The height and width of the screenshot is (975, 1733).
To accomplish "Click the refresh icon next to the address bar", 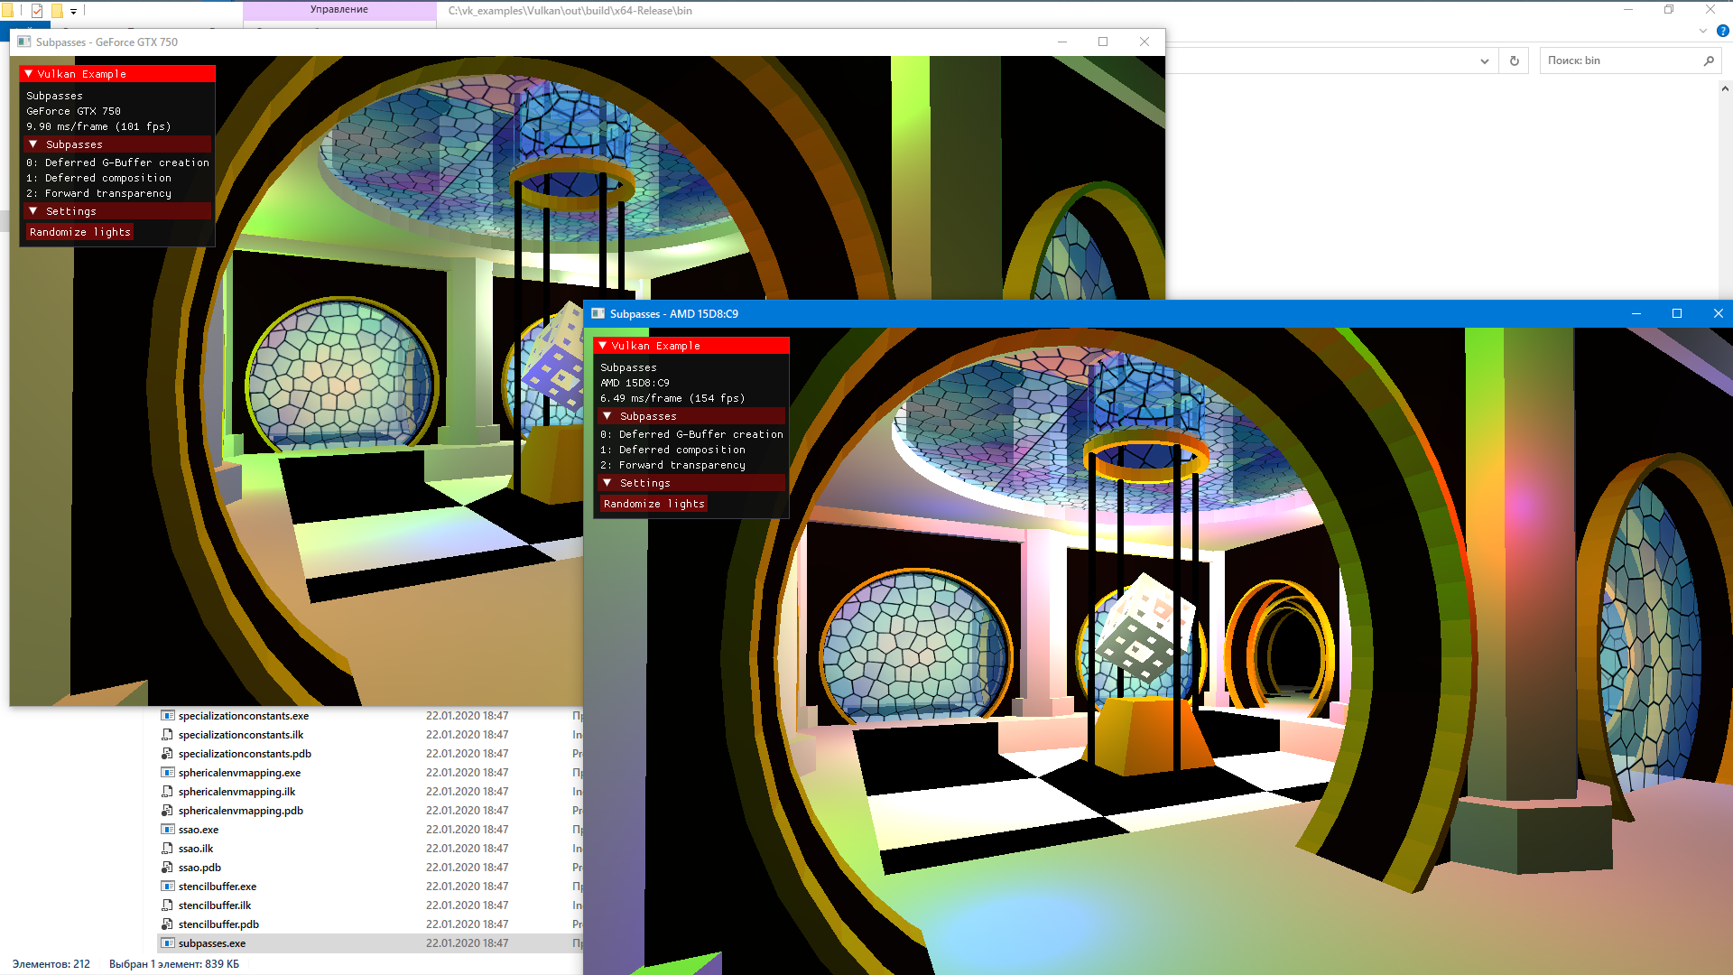I will pos(1515,60).
